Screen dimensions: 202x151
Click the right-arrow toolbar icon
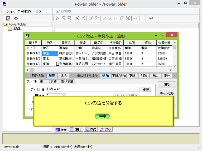click(x=135, y=18)
